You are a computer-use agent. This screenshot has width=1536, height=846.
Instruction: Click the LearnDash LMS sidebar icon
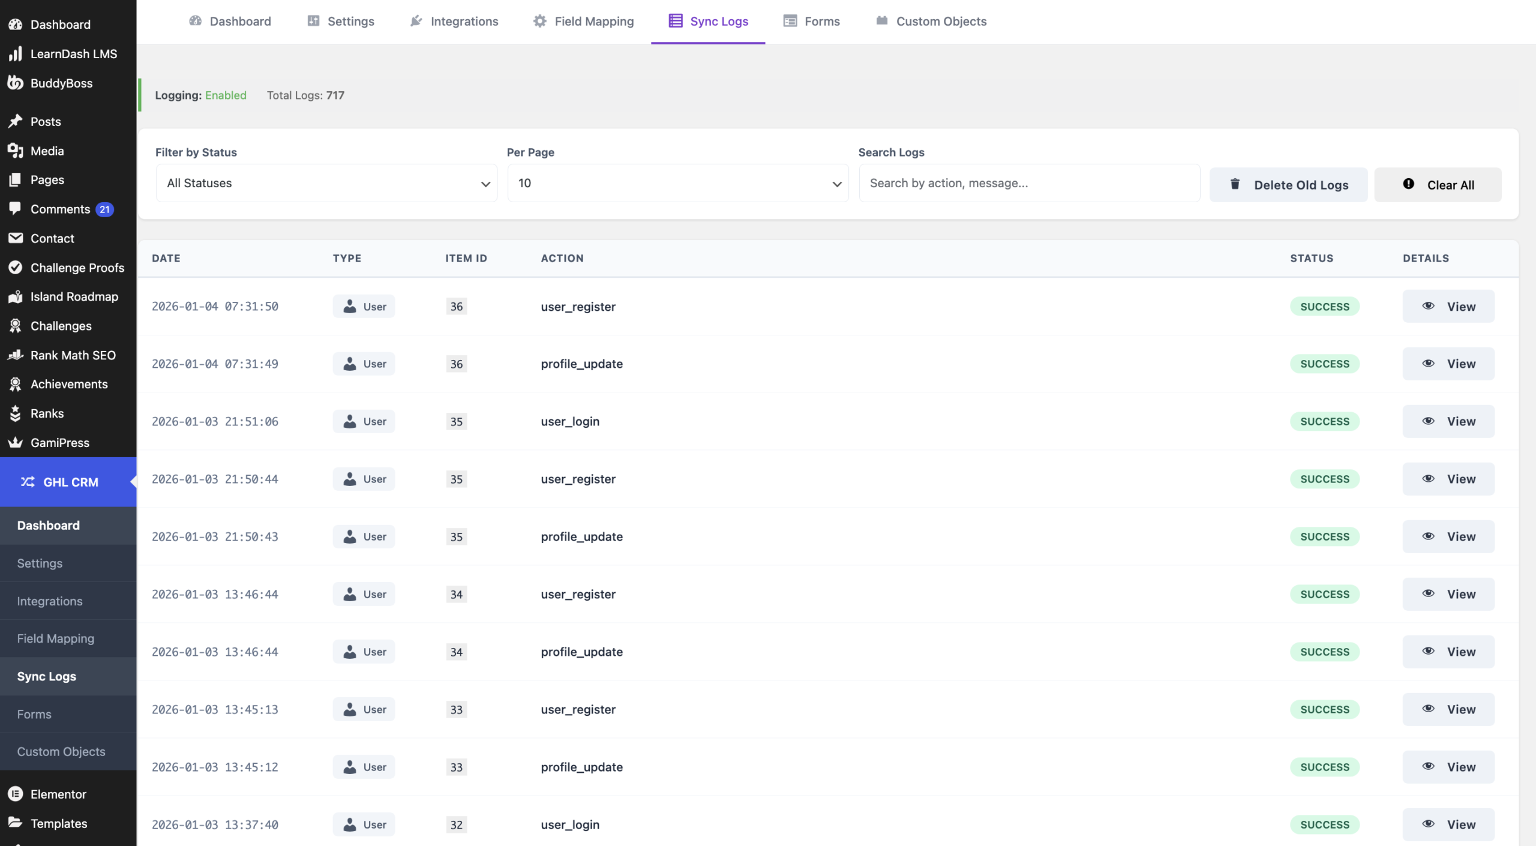[x=16, y=54]
